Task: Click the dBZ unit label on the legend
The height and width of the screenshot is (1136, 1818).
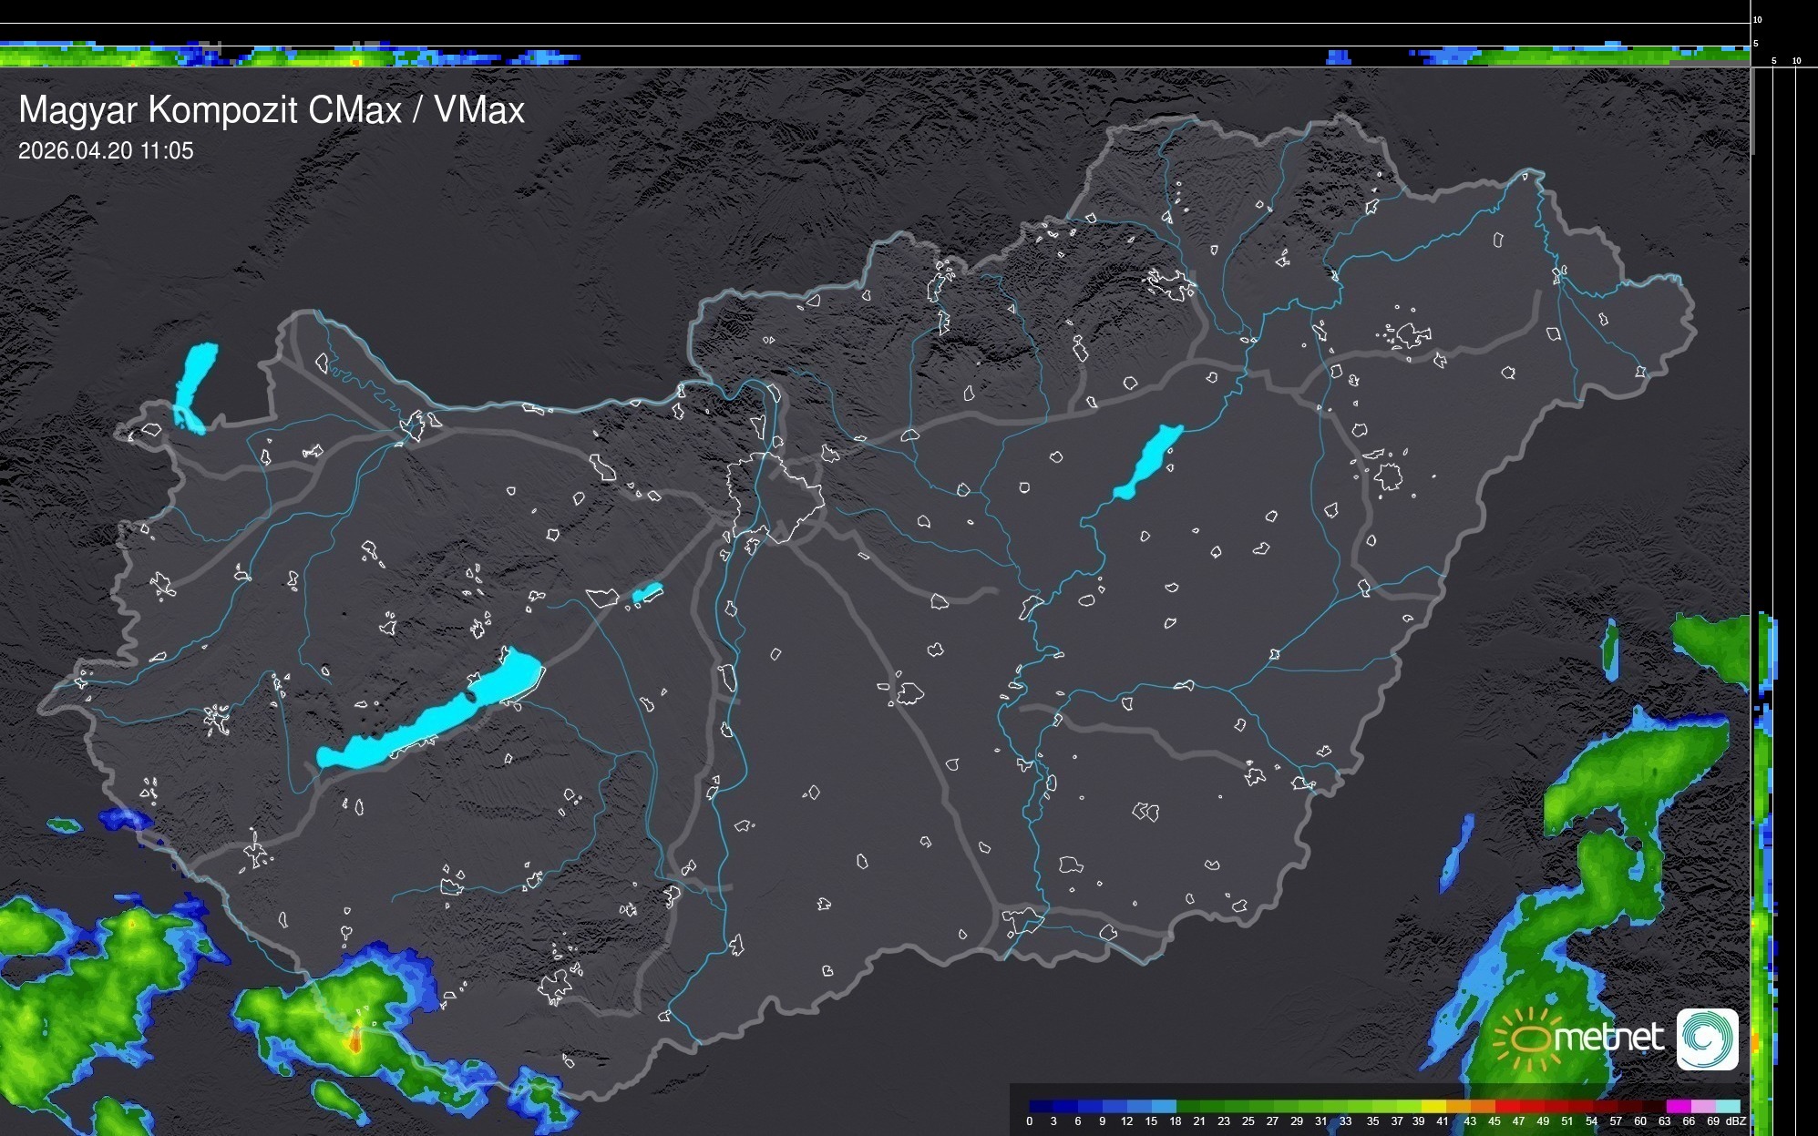Action: coord(1735,1121)
